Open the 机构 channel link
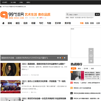 coord(87,23)
